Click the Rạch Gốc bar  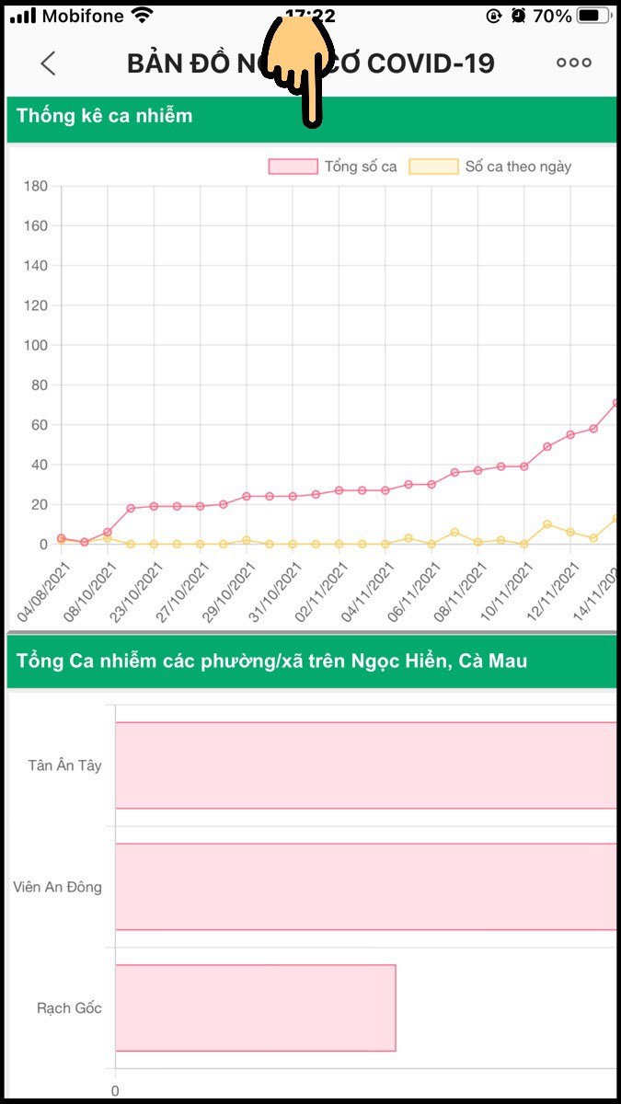click(x=255, y=1007)
